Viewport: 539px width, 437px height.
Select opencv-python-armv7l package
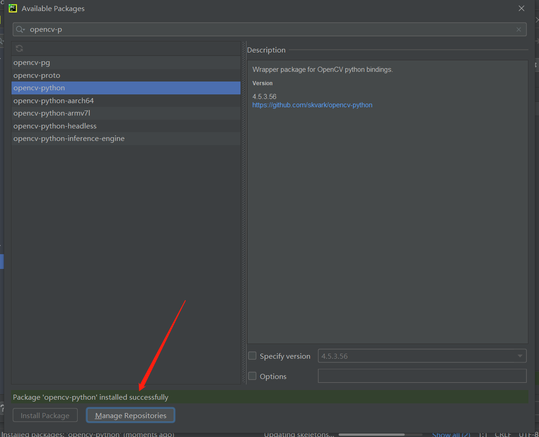pyautogui.click(x=126, y=113)
